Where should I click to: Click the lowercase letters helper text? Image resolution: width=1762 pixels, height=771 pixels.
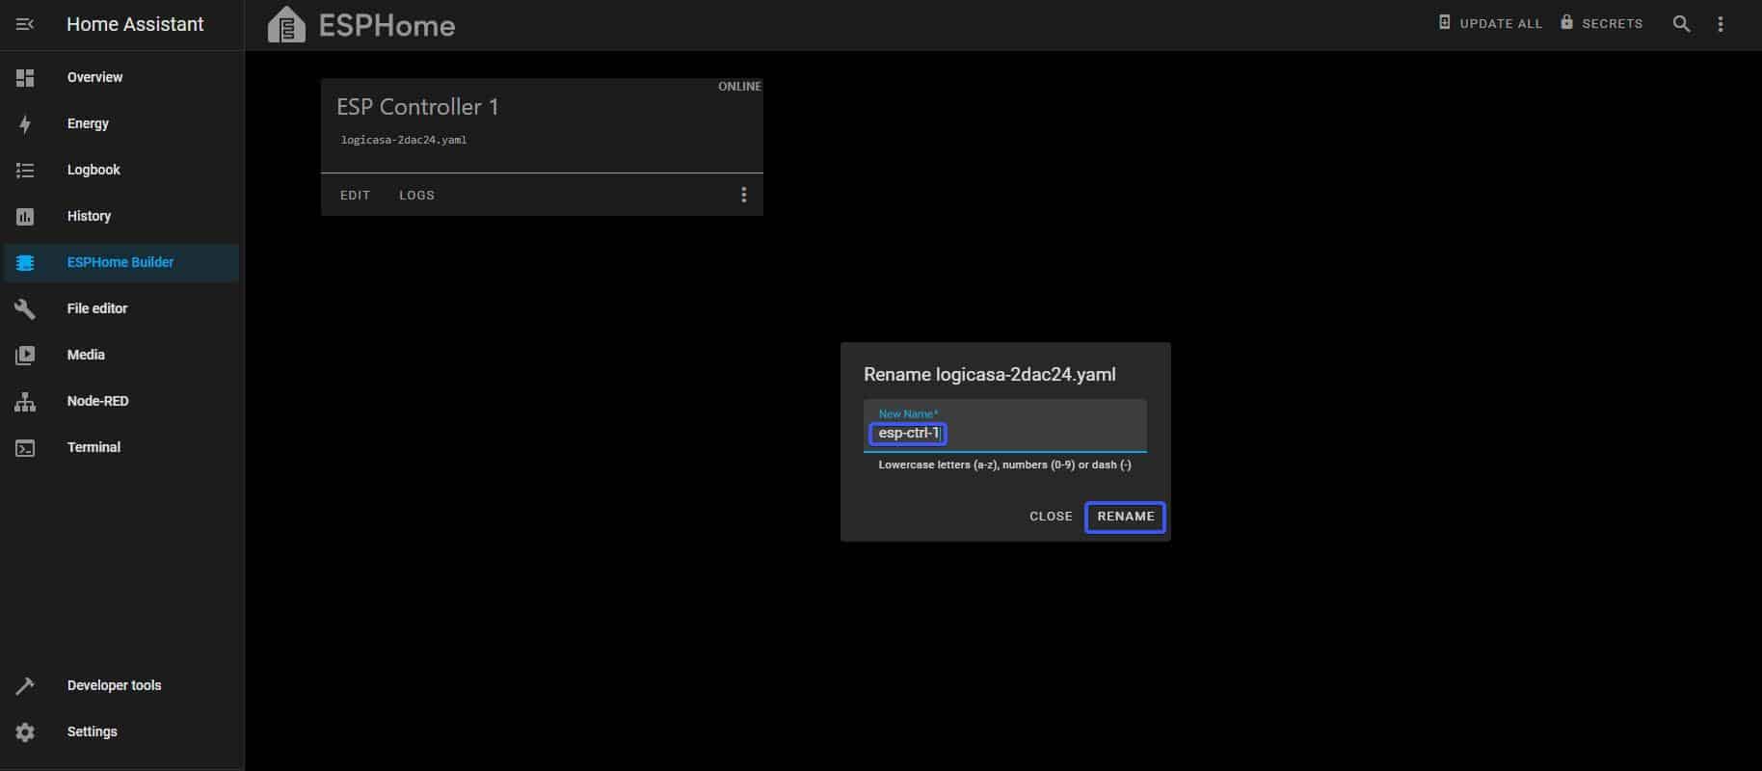1004,465
